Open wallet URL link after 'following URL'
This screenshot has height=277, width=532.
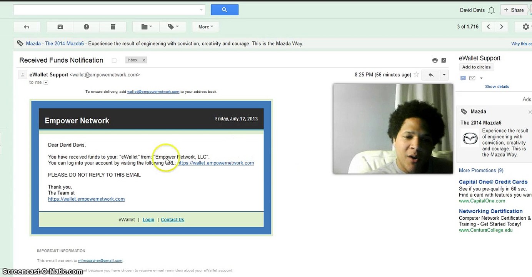coord(215,163)
